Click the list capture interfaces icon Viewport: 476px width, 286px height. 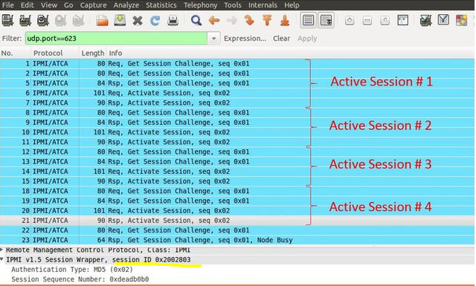[x=7, y=21]
